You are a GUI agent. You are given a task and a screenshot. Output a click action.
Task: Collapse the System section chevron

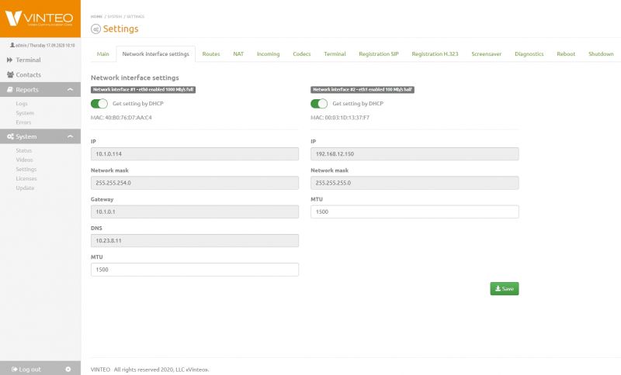click(x=70, y=136)
